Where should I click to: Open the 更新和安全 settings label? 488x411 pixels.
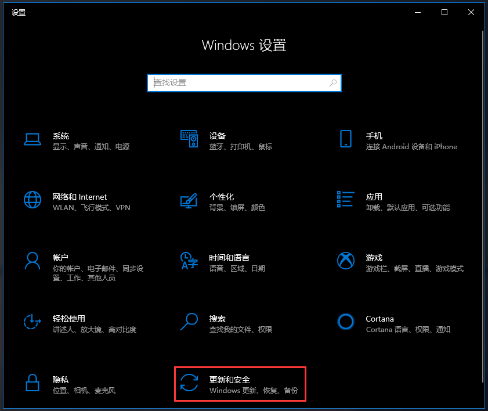pyautogui.click(x=229, y=380)
